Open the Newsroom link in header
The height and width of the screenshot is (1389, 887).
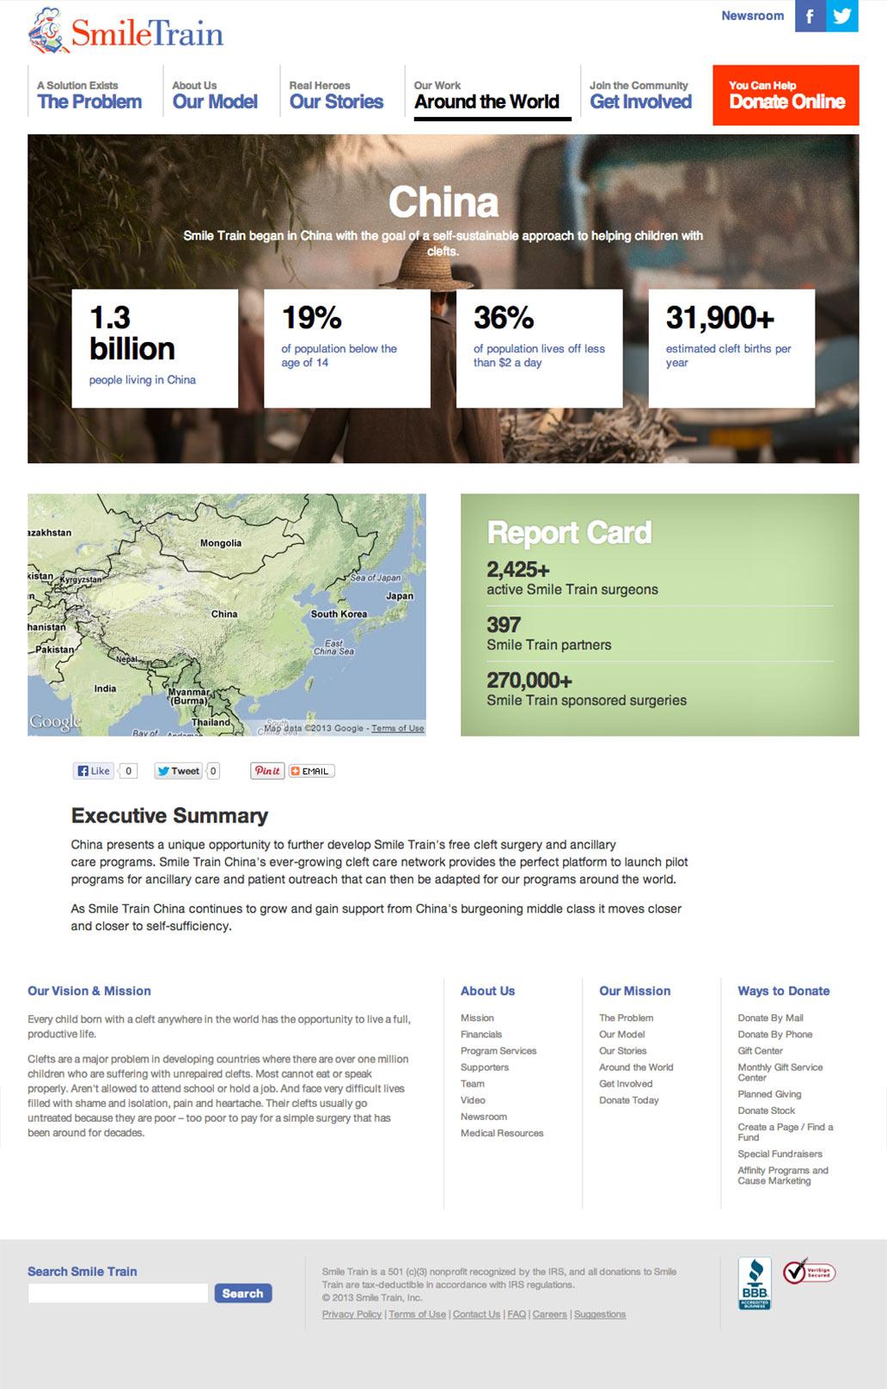pos(753,15)
